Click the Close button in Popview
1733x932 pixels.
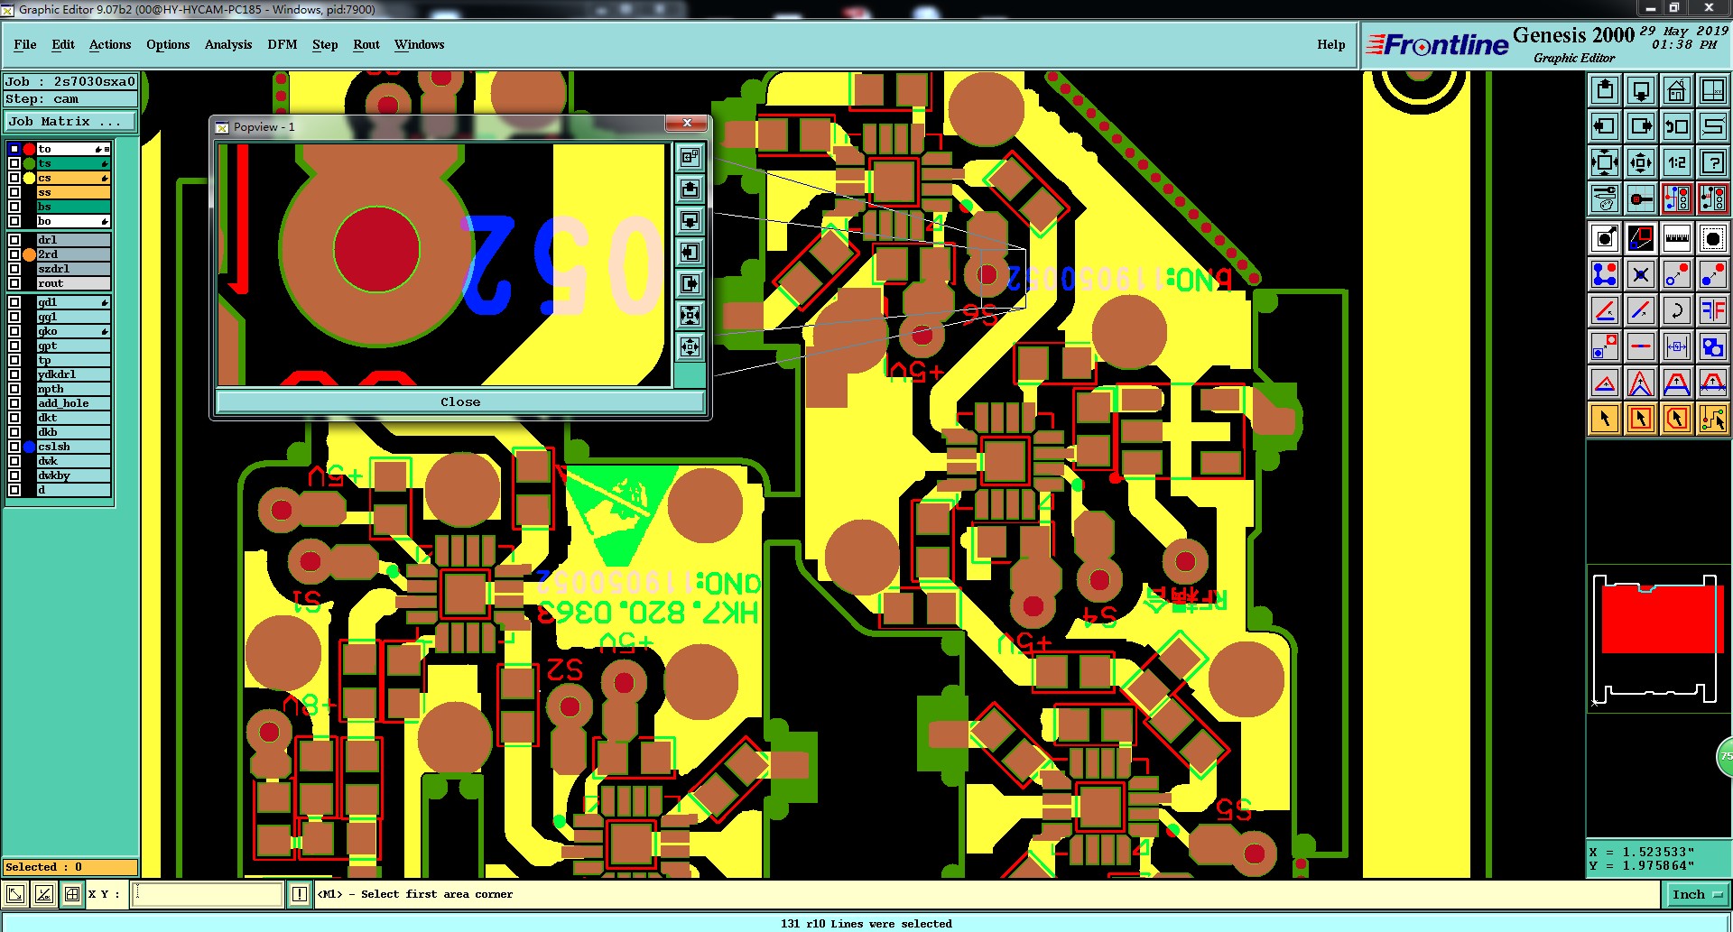point(460,402)
